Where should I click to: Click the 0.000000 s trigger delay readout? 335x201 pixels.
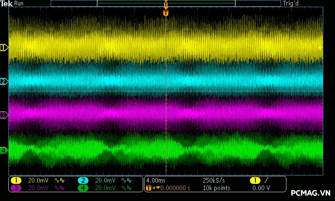(175, 188)
